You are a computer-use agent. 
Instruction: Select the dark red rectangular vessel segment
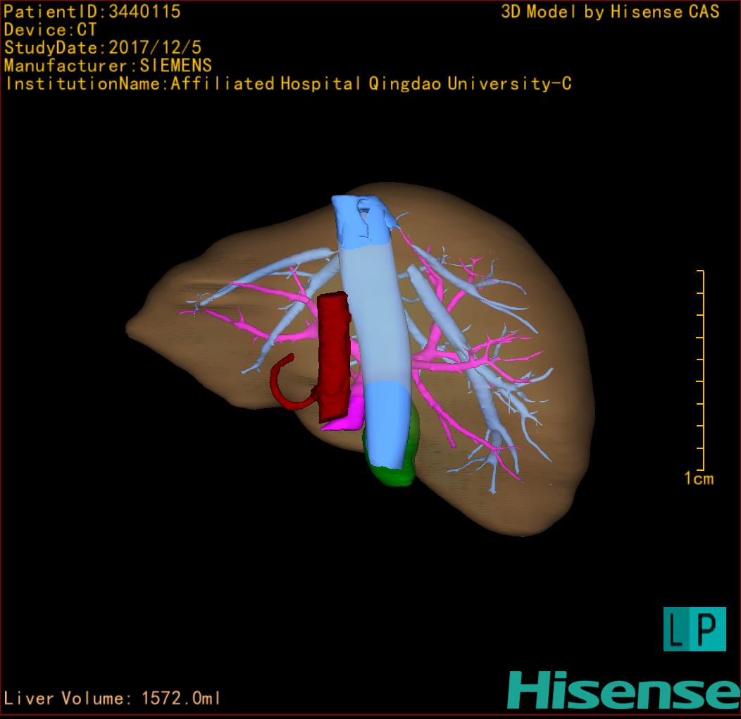pos(332,352)
